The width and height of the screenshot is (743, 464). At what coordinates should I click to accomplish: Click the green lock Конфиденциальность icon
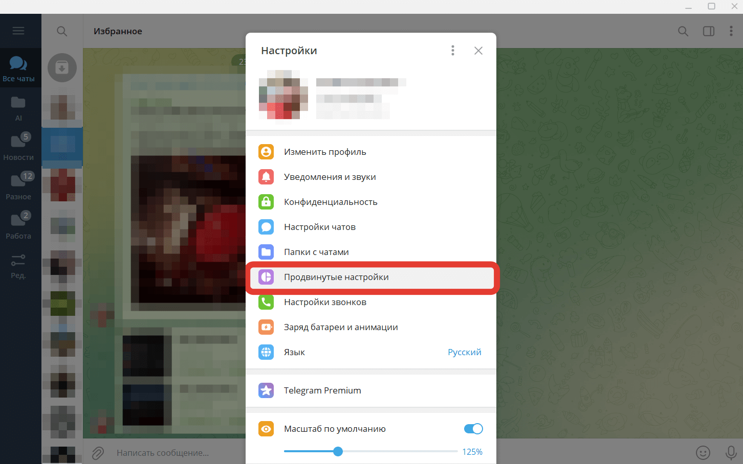[266, 202]
